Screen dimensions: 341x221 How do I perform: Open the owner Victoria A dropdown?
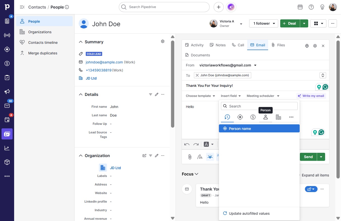pos(241,24)
